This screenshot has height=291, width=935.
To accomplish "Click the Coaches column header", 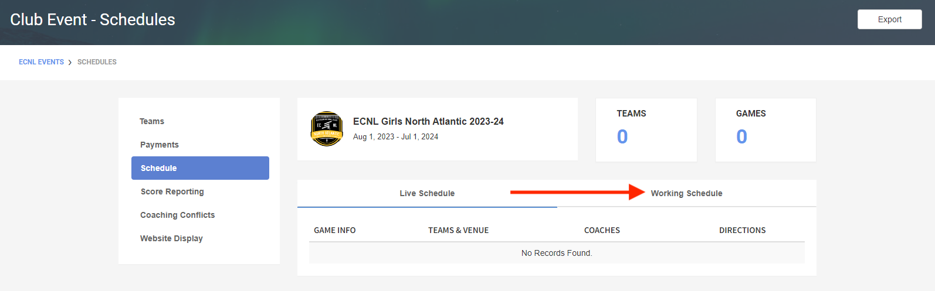I will tap(602, 230).
